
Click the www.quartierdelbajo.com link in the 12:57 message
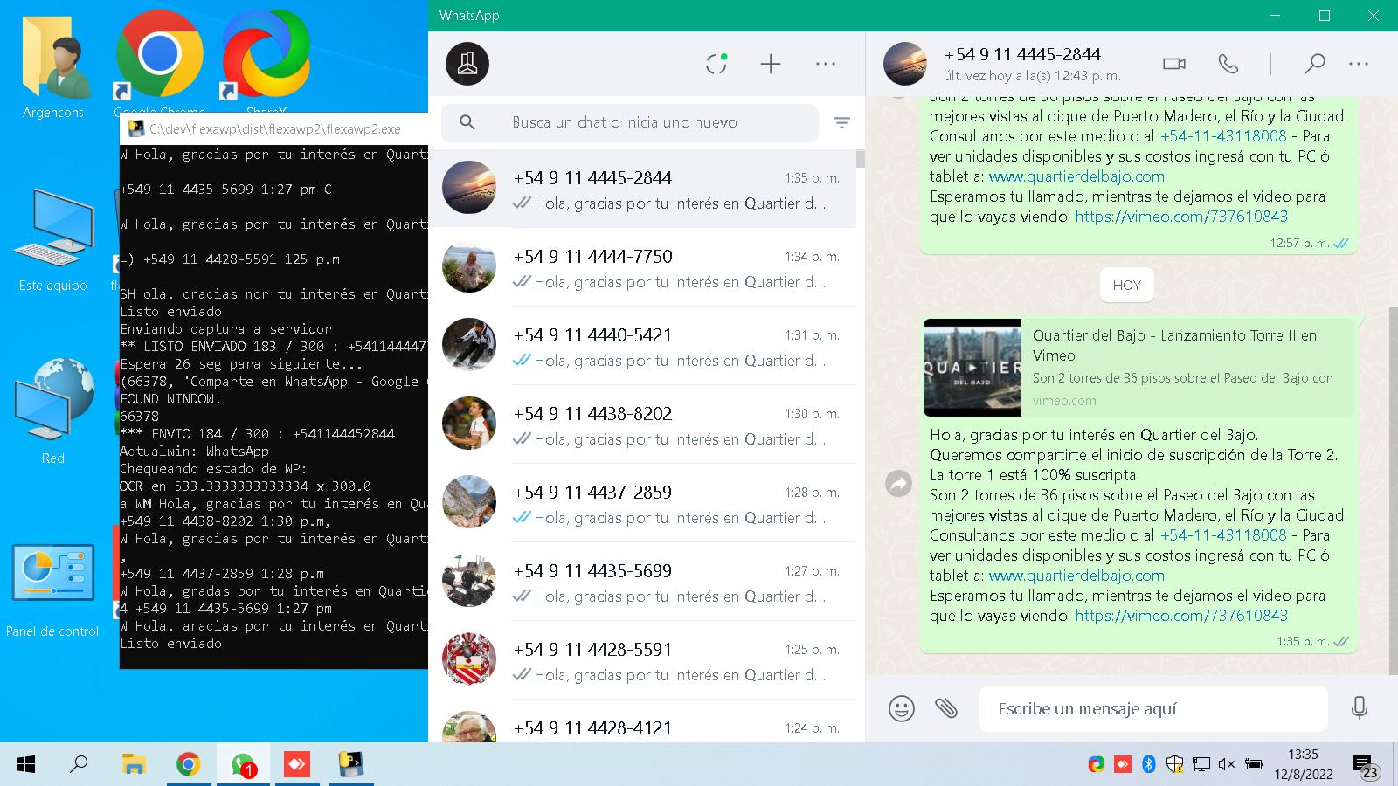point(1076,176)
